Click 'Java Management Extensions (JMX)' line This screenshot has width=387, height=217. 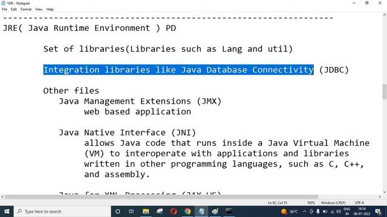[x=140, y=101]
